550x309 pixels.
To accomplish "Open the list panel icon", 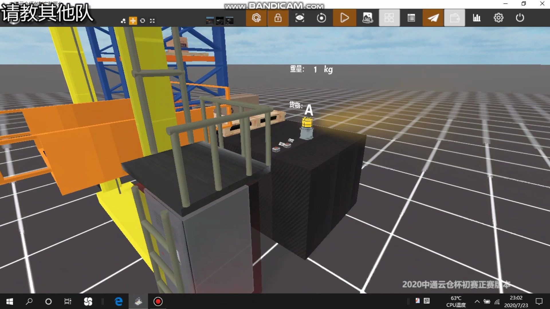I will 411,18.
